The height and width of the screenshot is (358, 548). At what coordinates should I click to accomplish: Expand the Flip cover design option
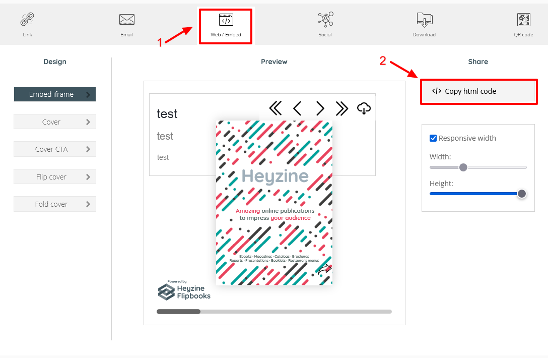tap(55, 177)
